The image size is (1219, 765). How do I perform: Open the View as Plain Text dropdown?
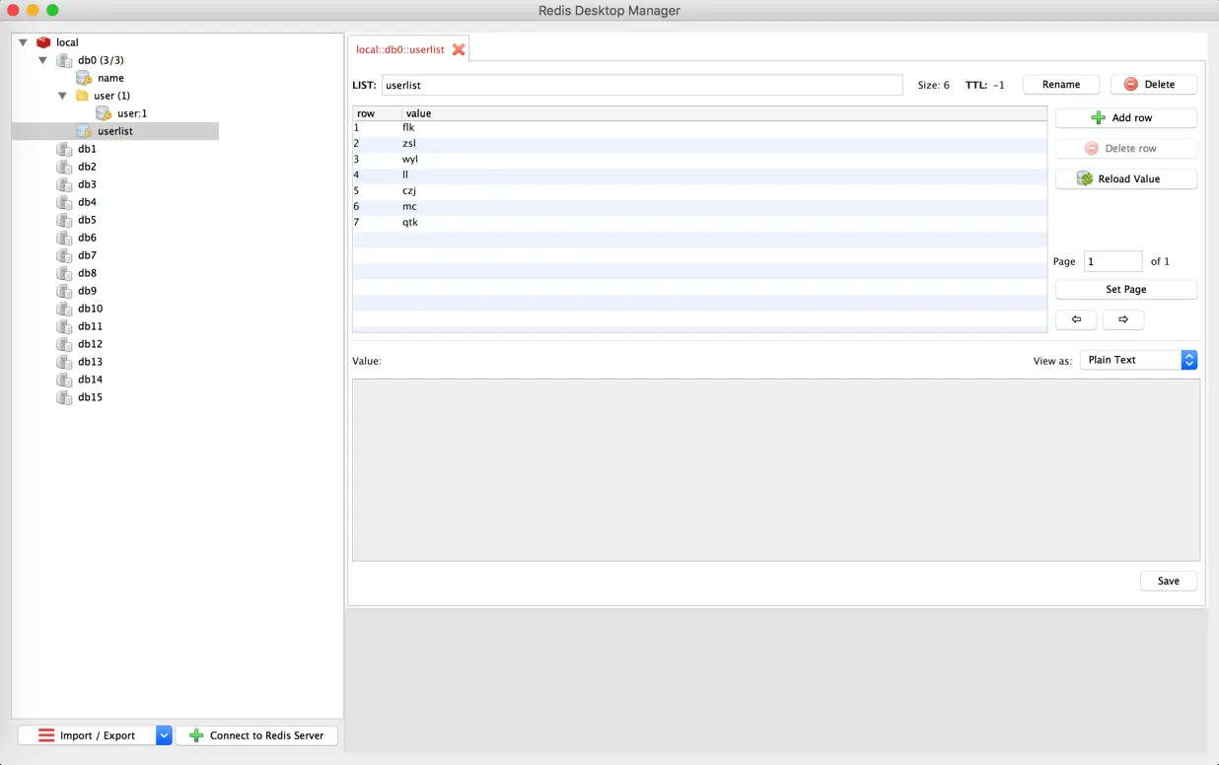click(1139, 360)
